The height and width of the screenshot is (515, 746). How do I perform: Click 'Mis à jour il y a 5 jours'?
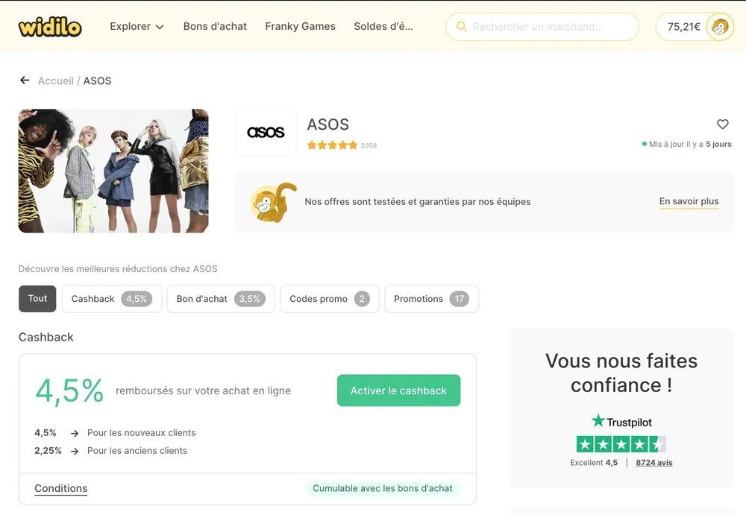point(686,144)
